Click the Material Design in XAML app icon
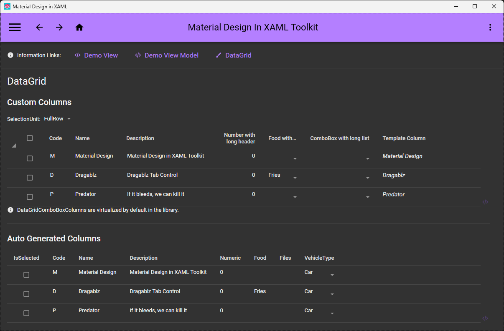 pos(7,7)
